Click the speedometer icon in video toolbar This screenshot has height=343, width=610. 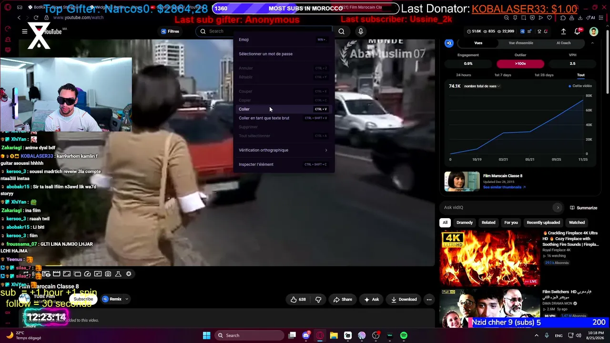coord(87,274)
